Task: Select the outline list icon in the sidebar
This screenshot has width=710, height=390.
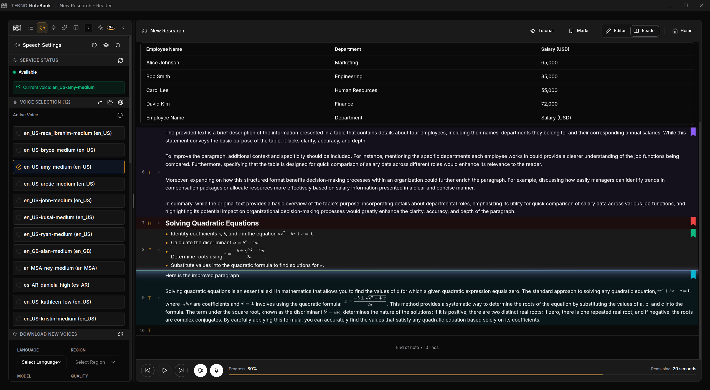Action: tap(31, 28)
